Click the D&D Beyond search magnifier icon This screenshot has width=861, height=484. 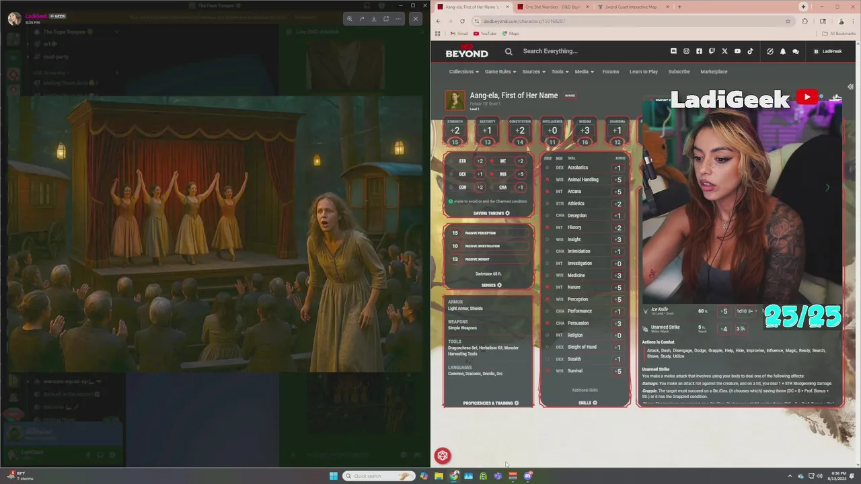point(509,51)
